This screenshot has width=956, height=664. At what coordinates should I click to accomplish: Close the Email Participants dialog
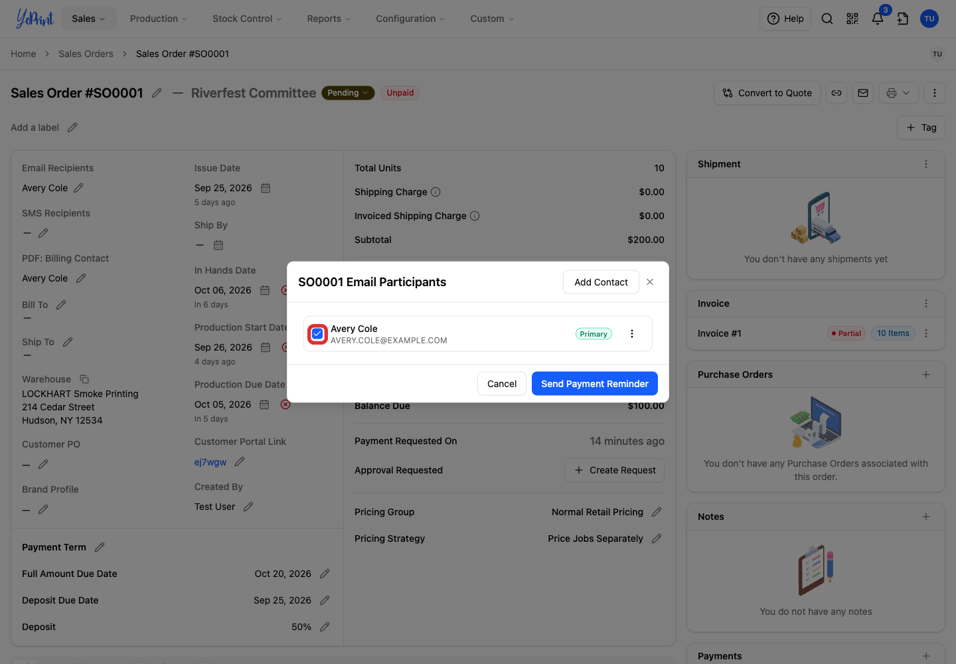tap(650, 282)
